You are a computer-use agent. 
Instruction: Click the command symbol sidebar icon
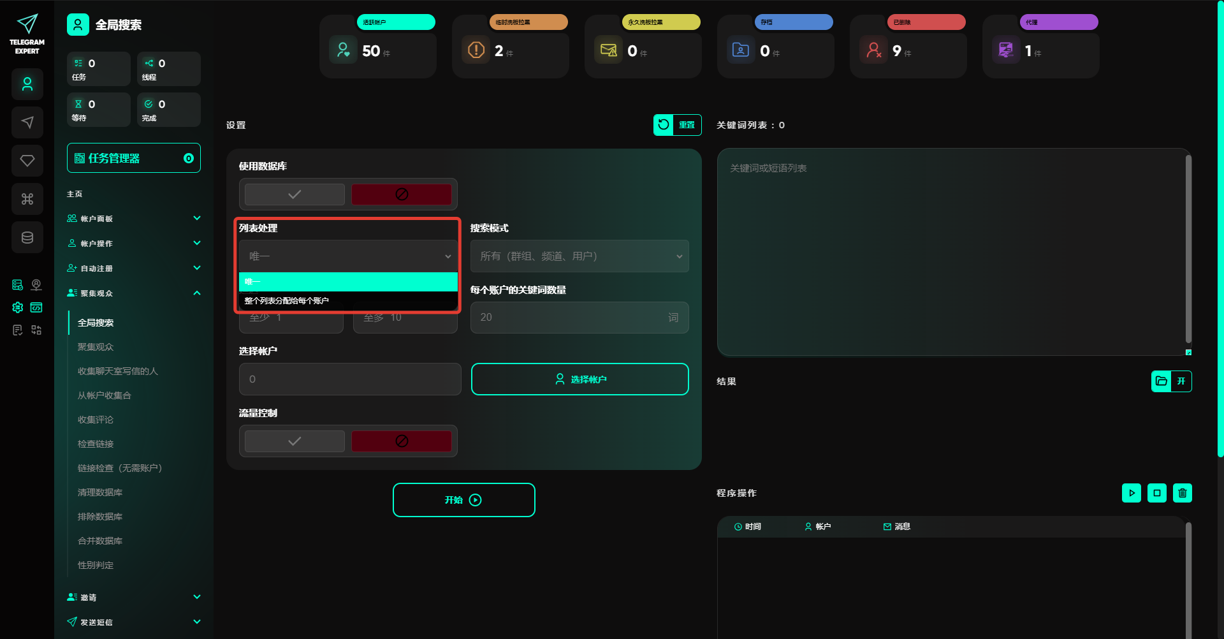[27, 199]
